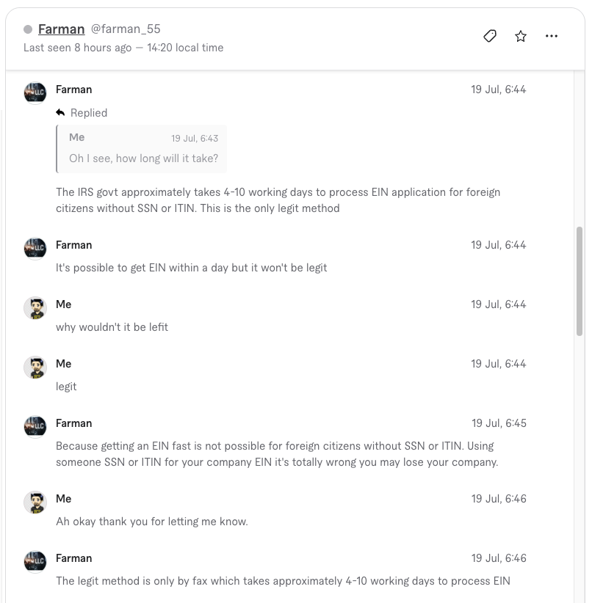Open Farman's profile name link
The image size is (592, 603).
[x=61, y=29]
